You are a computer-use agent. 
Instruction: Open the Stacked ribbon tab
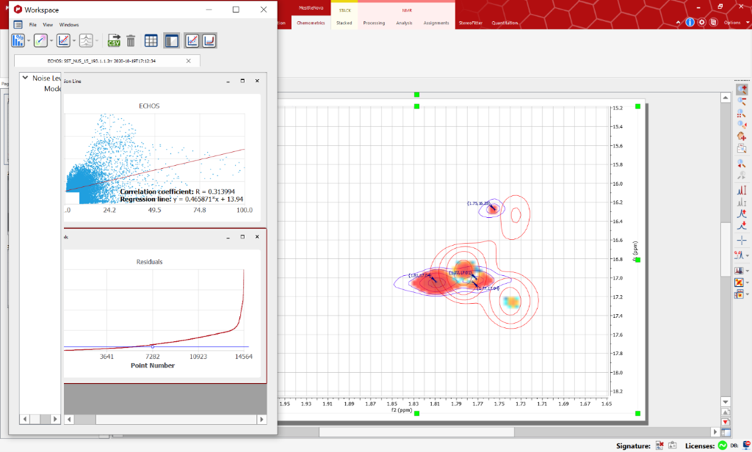(x=344, y=23)
